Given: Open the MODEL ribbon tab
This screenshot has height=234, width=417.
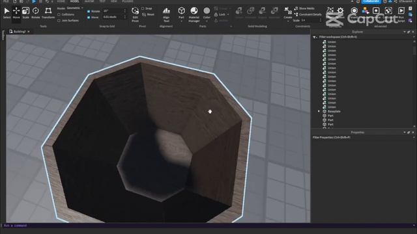Looking at the screenshot, I should pyautogui.click(x=75, y=1).
